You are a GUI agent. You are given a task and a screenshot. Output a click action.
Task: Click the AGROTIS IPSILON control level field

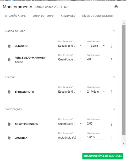click(96, 123)
